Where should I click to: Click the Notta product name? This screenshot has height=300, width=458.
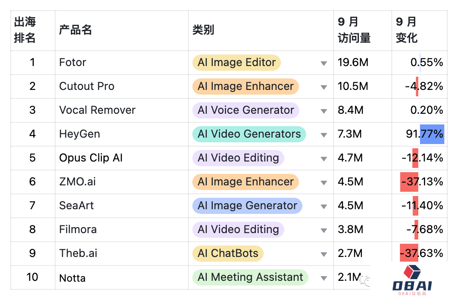(72, 278)
